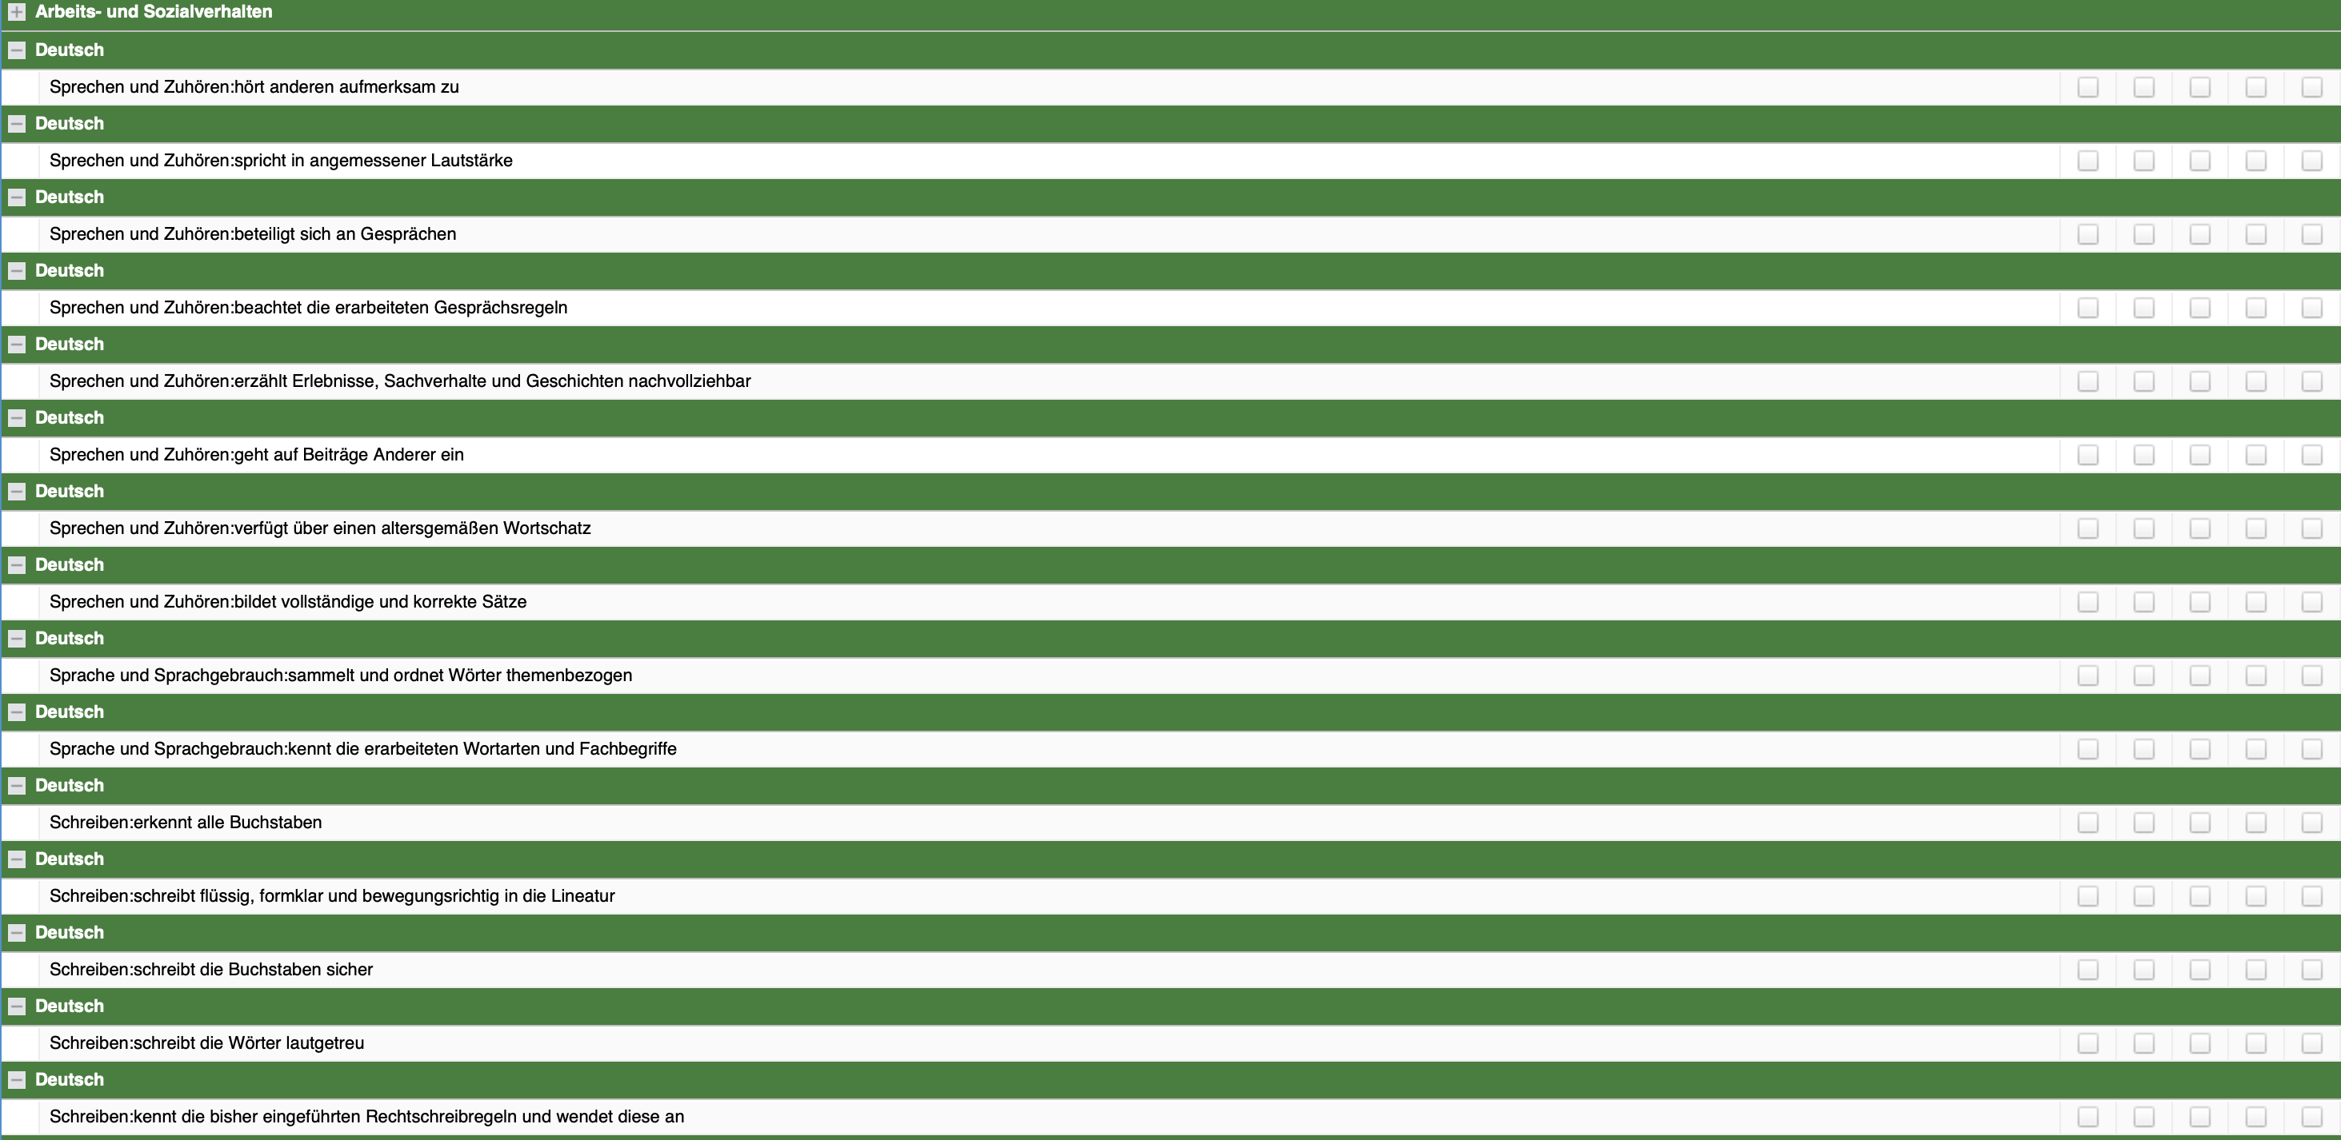The height and width of the screenshot is (1140, 2341).
Task: Collapse the Deutsch group above 'kennt die erarbeiteten Wortarten'
Action: pos(16,712)
